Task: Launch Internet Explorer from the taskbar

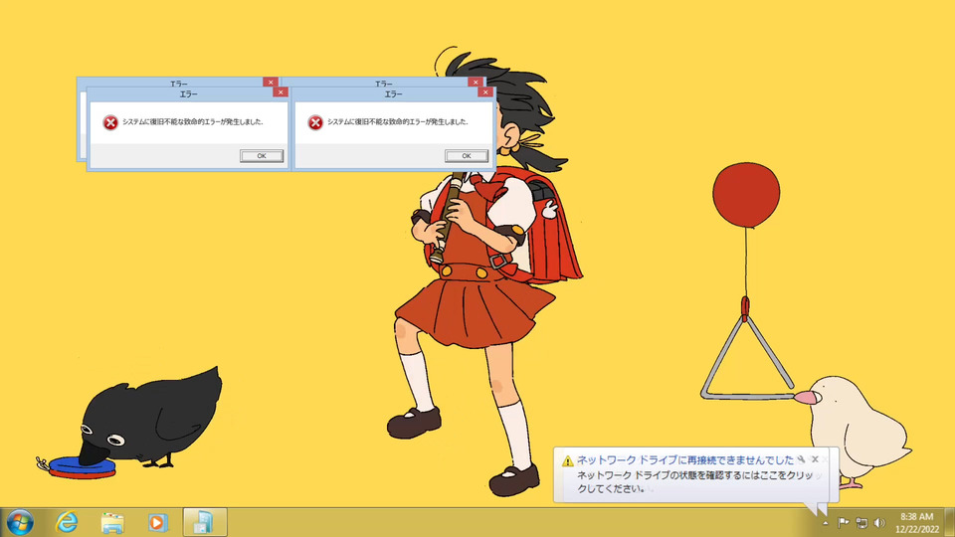Action: [67, 522]
